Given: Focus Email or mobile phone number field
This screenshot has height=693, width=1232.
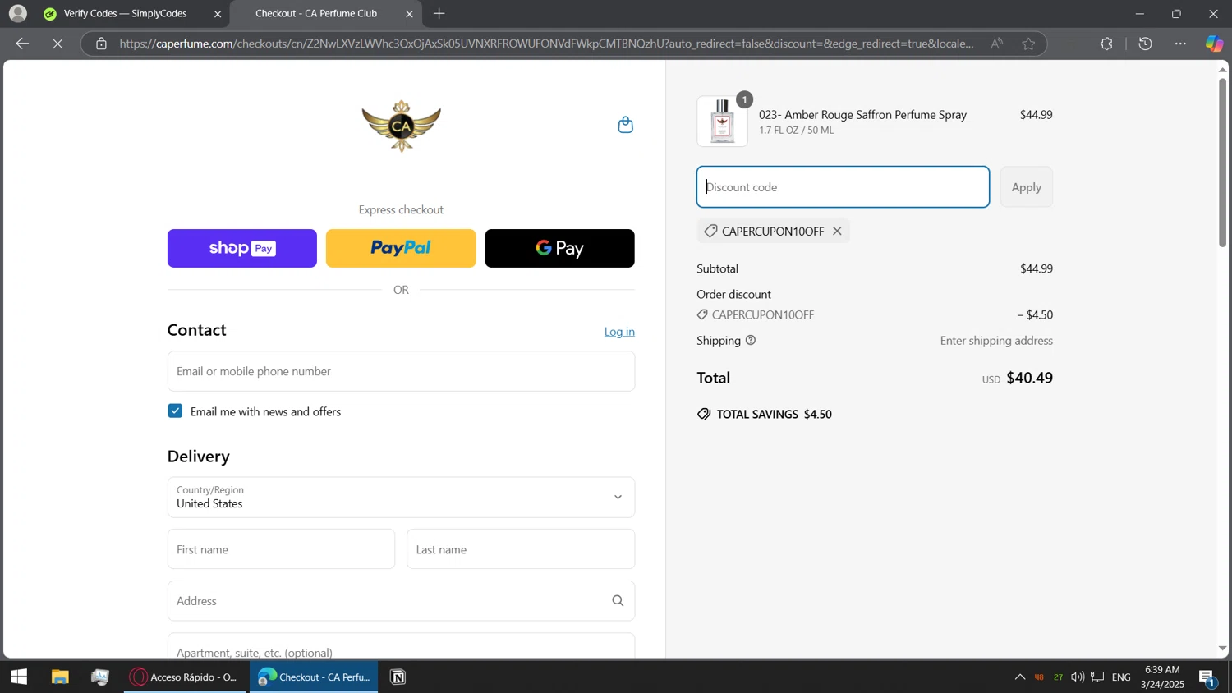Looking at the screenshot, I should pyautogui.click(x=401, y=371).
